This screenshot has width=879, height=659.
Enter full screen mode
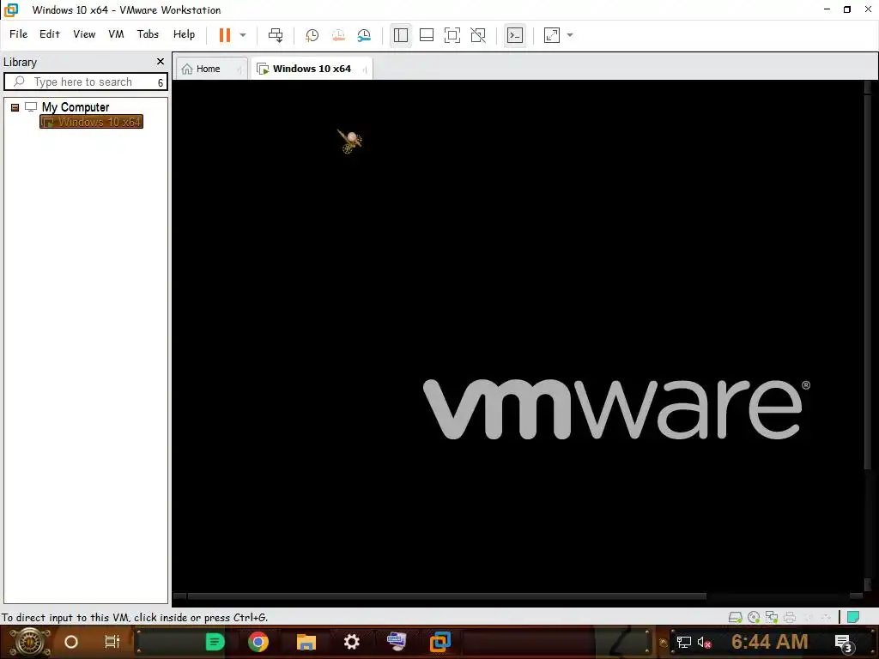(452, 35)
